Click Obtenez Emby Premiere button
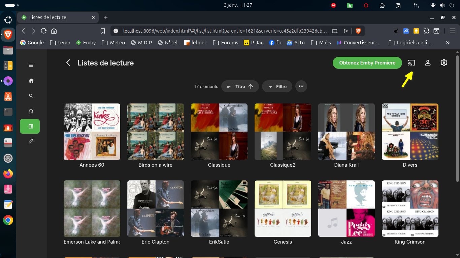Viewport: 460px width, 258px height. 367,63
